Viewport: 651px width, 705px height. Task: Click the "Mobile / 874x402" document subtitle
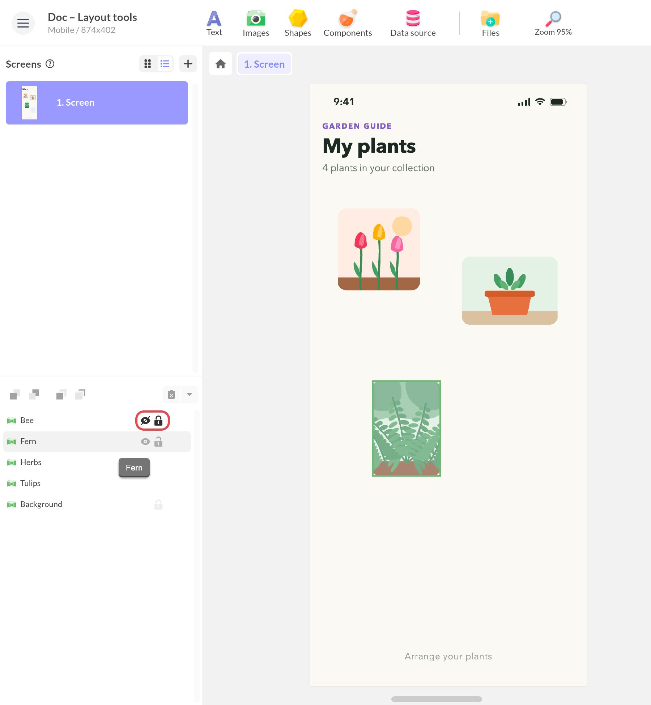coord(81,30)
